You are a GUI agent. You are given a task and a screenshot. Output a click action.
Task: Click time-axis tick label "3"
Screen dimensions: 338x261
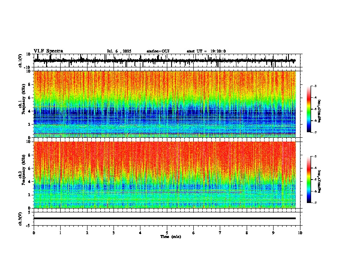pos(114,233)
